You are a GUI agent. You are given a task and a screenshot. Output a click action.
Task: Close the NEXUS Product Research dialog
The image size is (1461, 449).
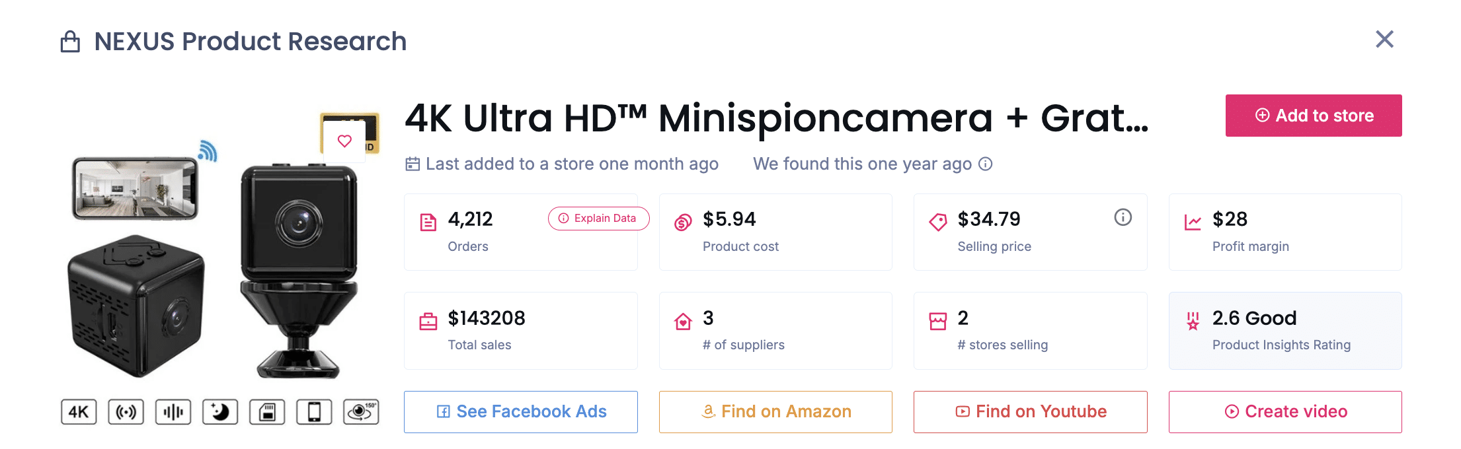(1384, 40)
